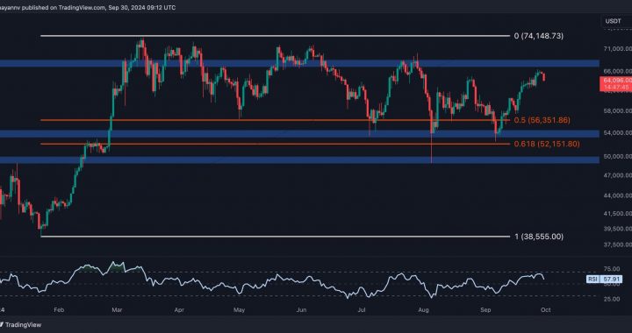Click the 47,000.00 price axis label
The height and width of the screenshot is (333, 632).
point(617,175)
